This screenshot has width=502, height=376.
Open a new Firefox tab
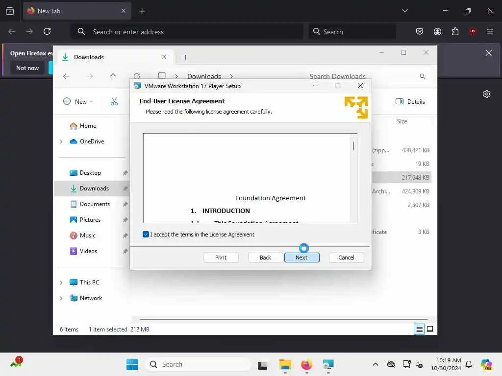[x=142, y=11]
